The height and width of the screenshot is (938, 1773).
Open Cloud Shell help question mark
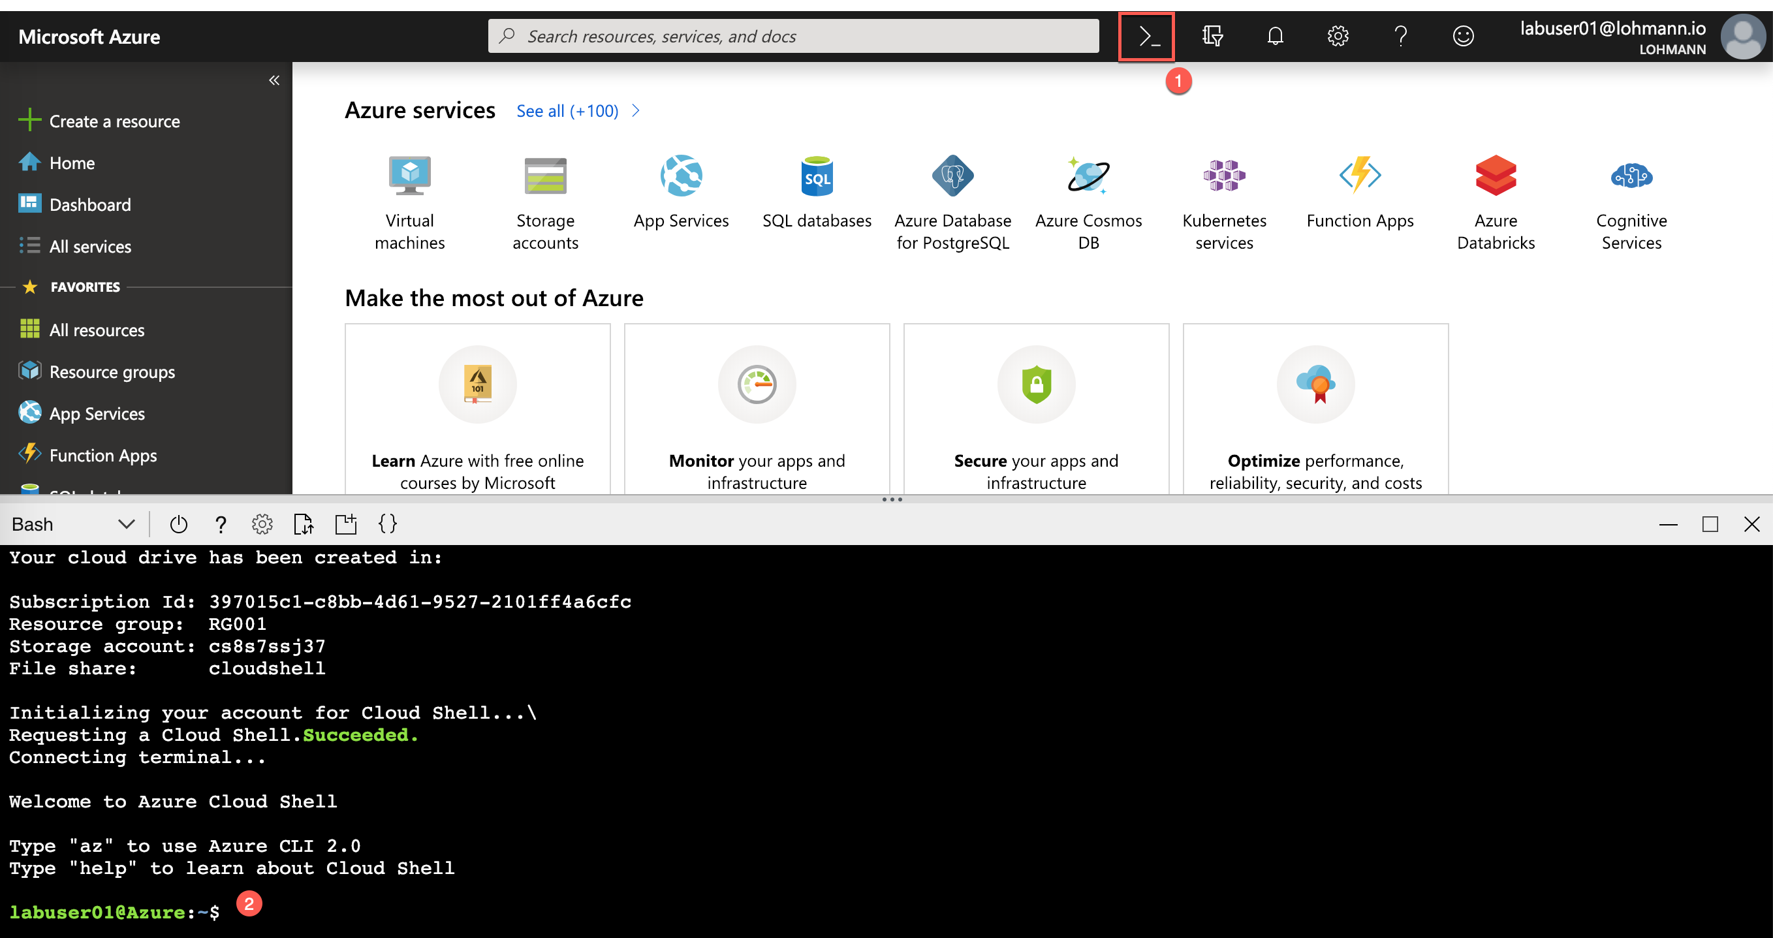(220, 524)
